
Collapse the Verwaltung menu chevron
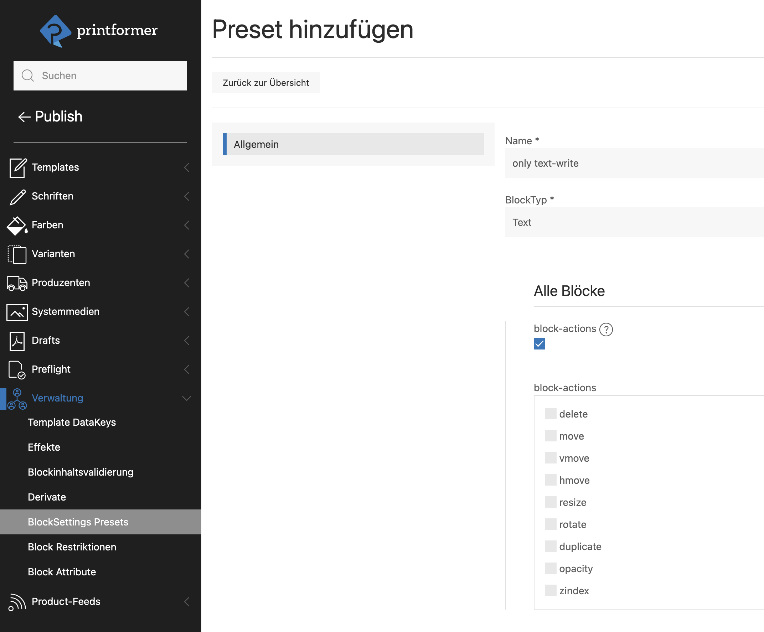point(187,398)
